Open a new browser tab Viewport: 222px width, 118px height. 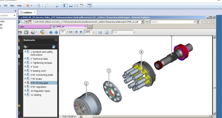coord(90,27)
